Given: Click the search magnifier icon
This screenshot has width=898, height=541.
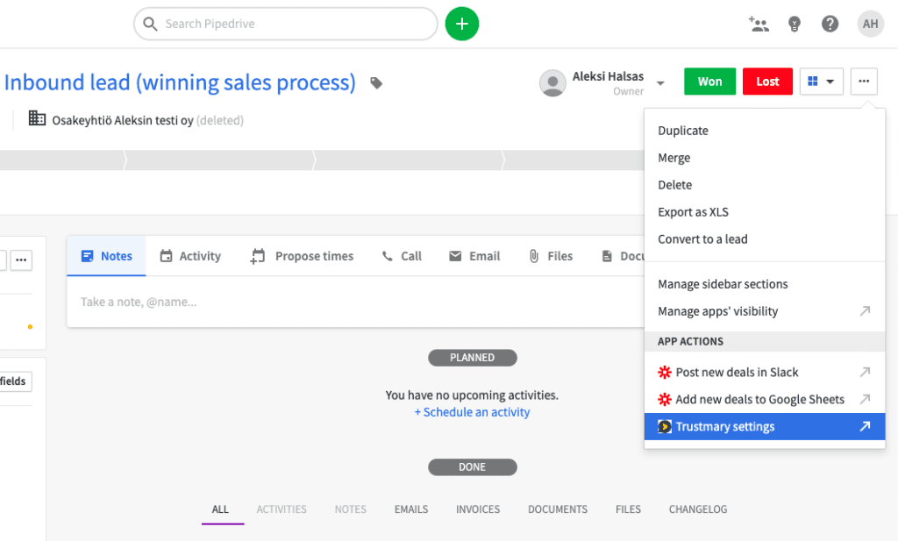Looking at the screenshot, I should pyautogui.click(x=150, y=24).
